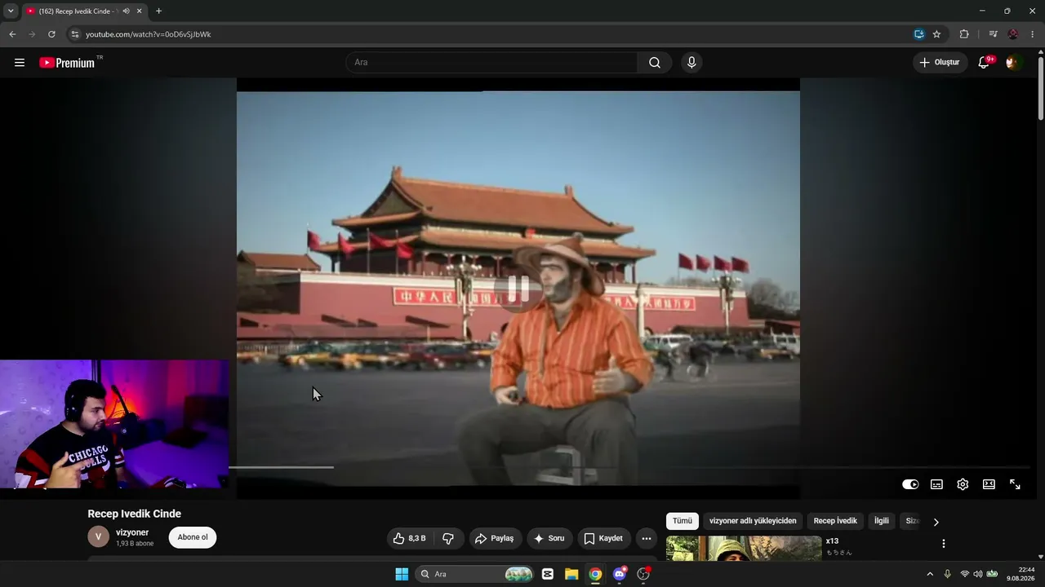Open the Chrome profile avatar
This screenshot has height=587, width=1045.
tap(1013, 34)
